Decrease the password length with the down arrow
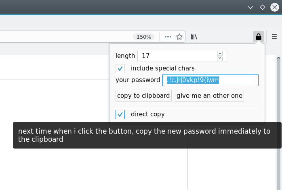The image size is (282, 190). coord(220,58)
